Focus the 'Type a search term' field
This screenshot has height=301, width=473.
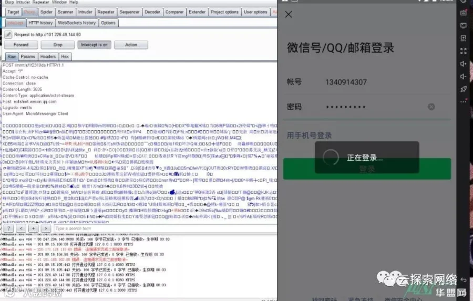(166, 229)
